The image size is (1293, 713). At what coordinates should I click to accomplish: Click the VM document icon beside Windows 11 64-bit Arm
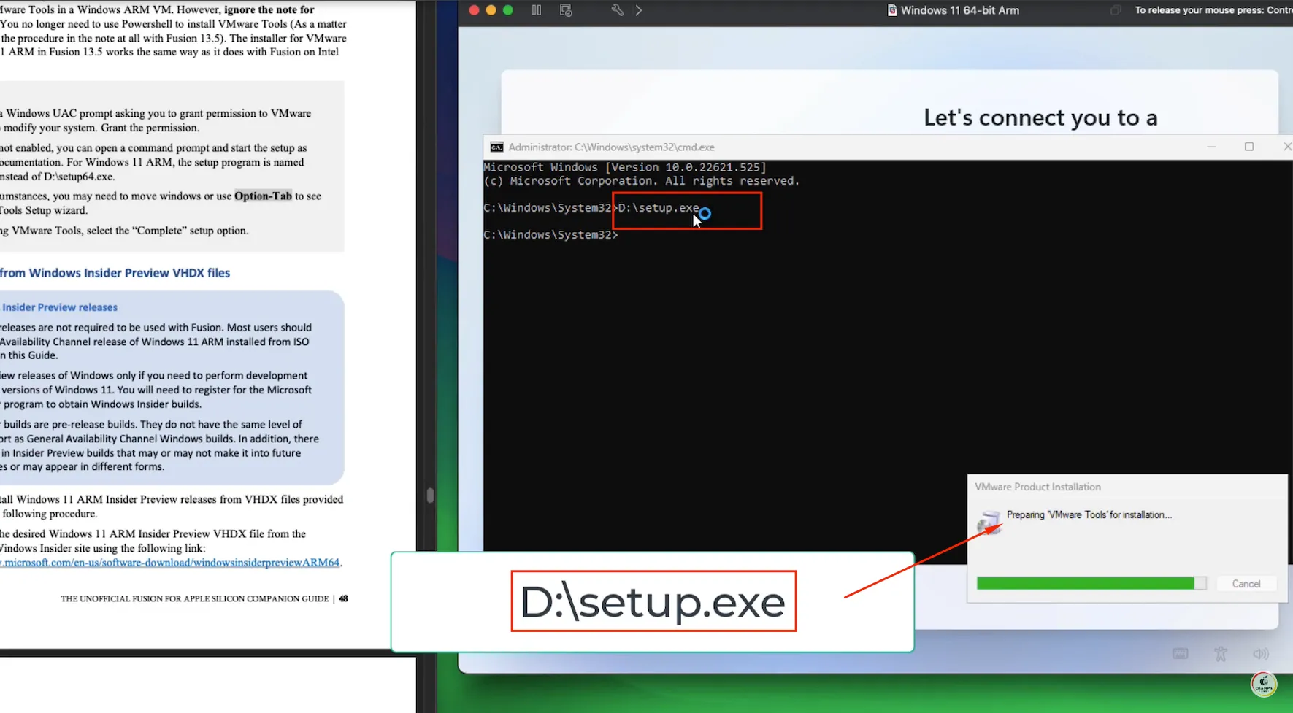[x=892, y=10]
